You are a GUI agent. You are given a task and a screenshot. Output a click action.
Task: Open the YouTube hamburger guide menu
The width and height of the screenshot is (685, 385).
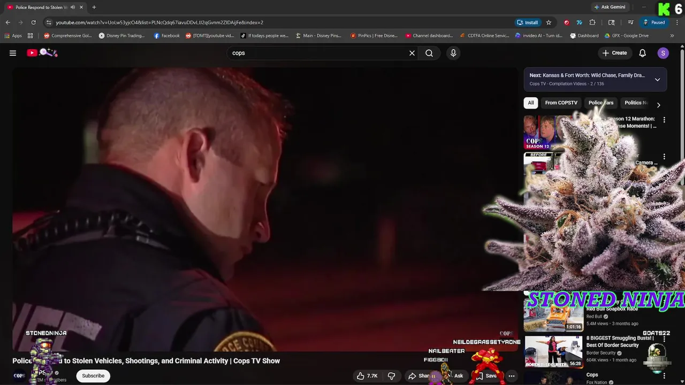coord(13,53)
